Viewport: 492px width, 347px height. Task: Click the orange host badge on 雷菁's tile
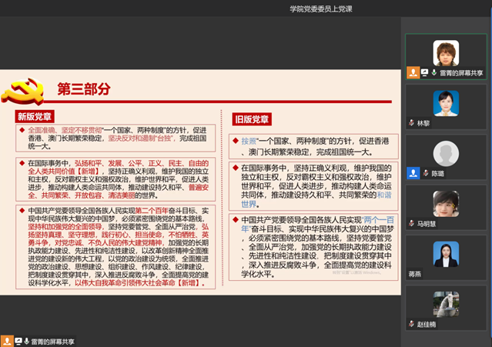pos(413,73)
